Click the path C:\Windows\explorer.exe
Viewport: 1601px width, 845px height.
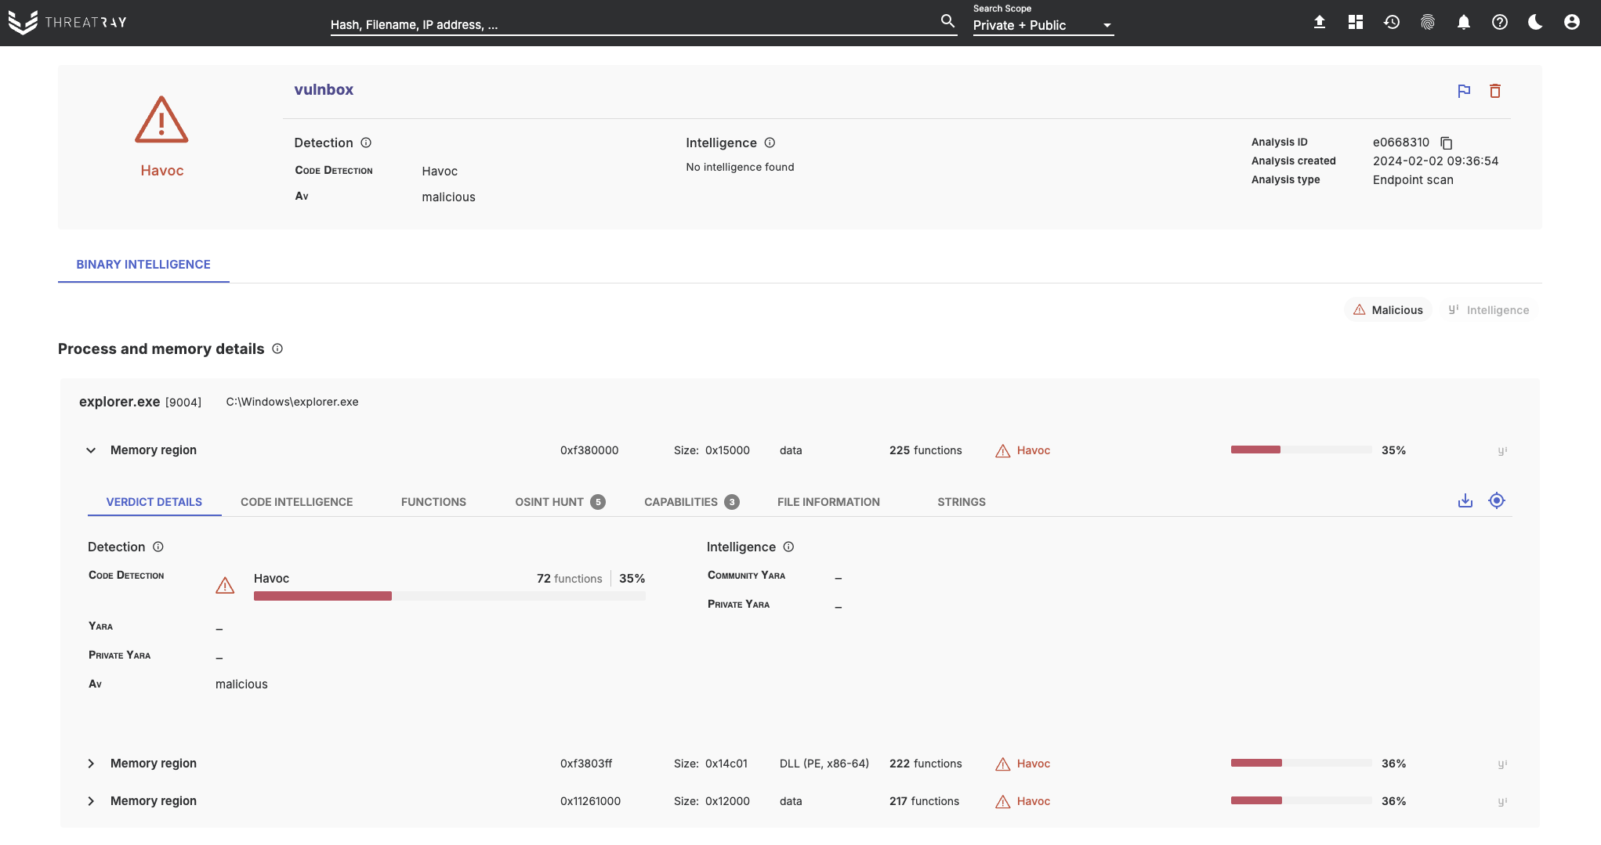(292, 402)
